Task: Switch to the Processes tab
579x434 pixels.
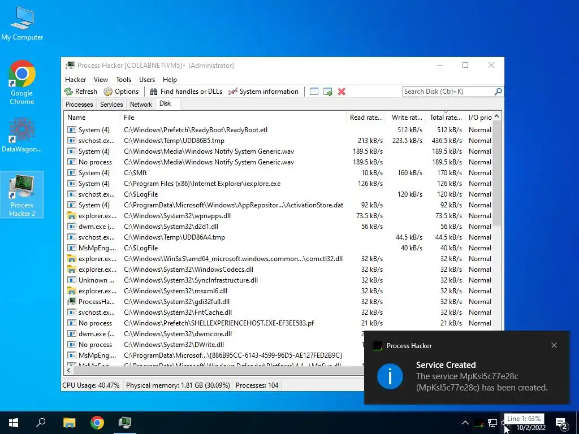Action: pyautogui.click(x=79, y=105)
